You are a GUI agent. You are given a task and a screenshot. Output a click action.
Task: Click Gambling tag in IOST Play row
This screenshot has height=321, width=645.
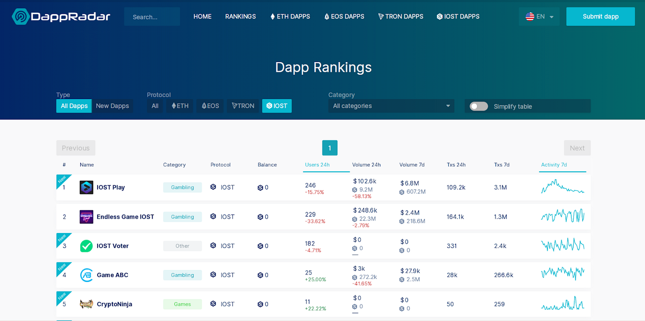click(182, 187)
